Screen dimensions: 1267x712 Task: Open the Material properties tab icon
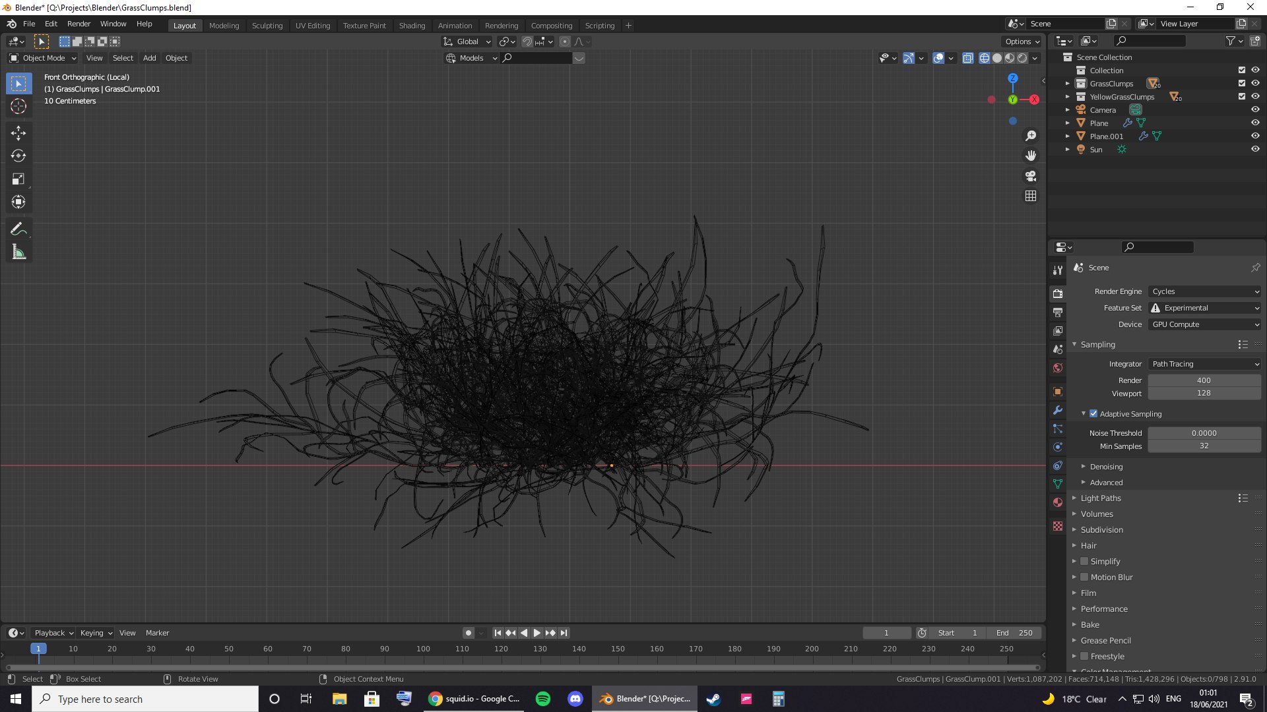click(x=1058, y=502)
